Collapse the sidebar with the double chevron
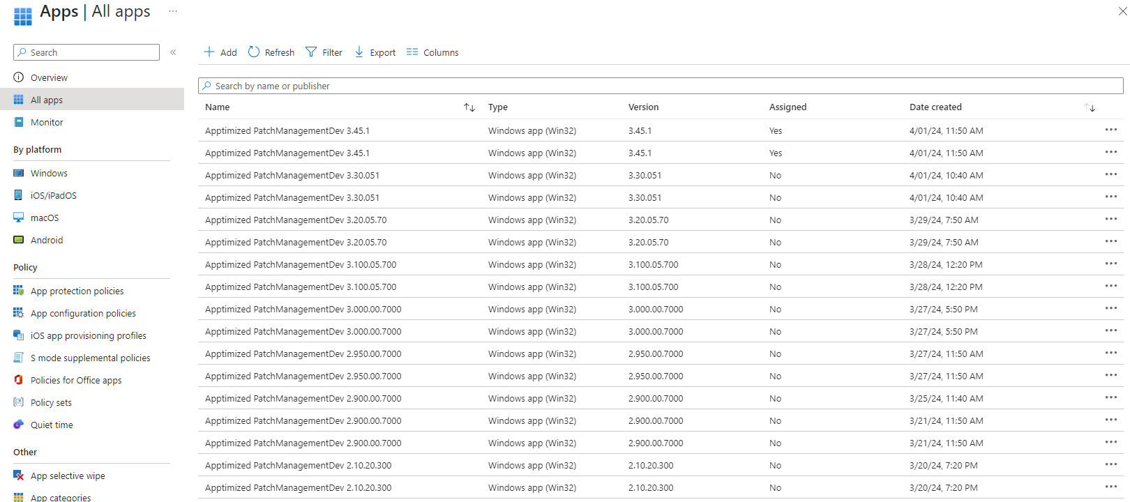Viewport: 1130px width, 502px height. 173,52
